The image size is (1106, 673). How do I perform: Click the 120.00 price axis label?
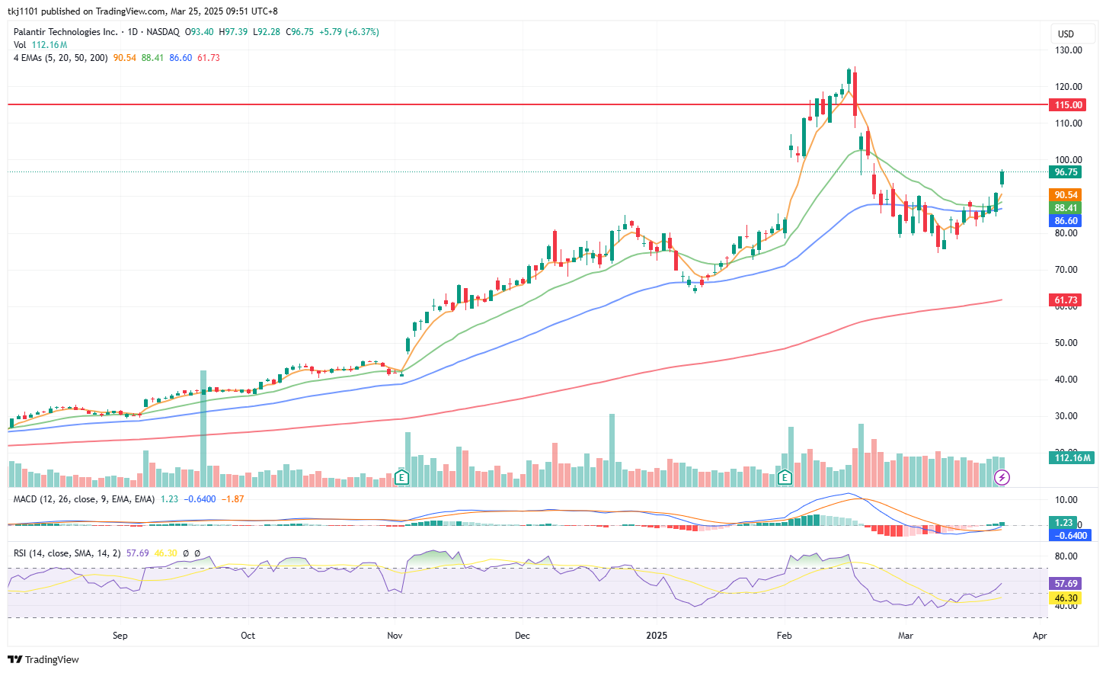click(x=1069, y=87)
